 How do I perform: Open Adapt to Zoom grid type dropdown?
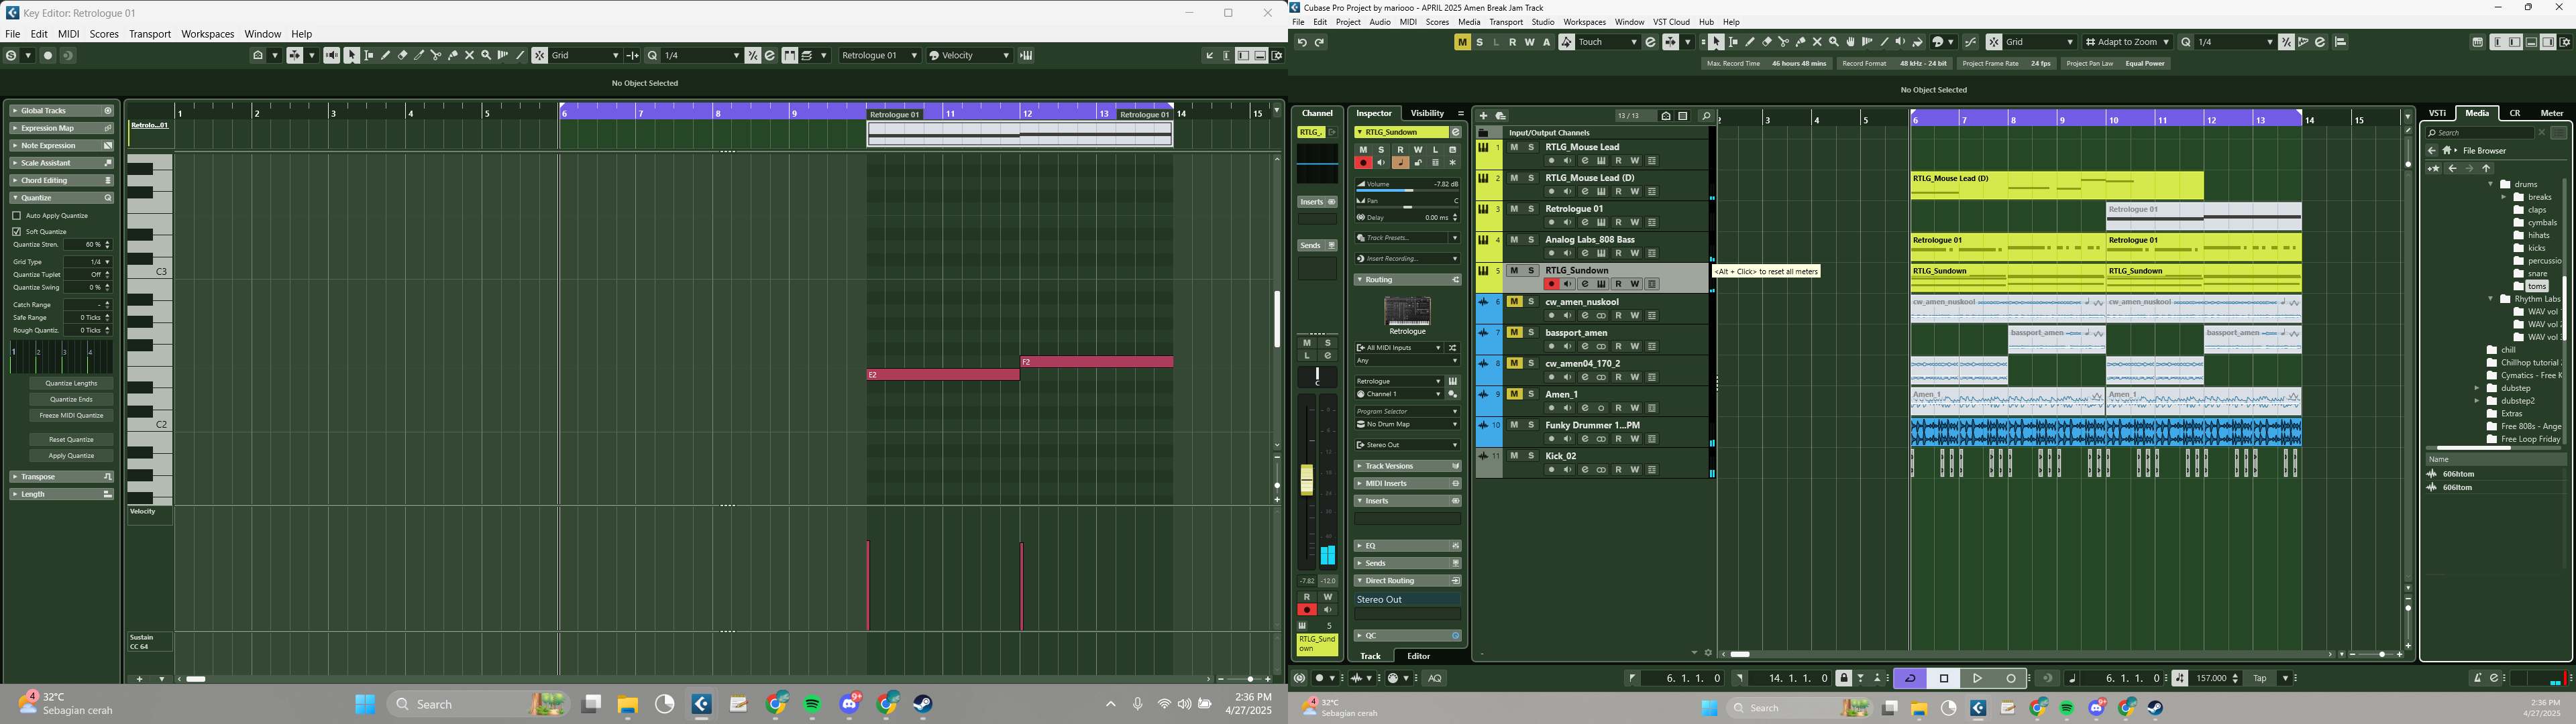click(2128, 42)
